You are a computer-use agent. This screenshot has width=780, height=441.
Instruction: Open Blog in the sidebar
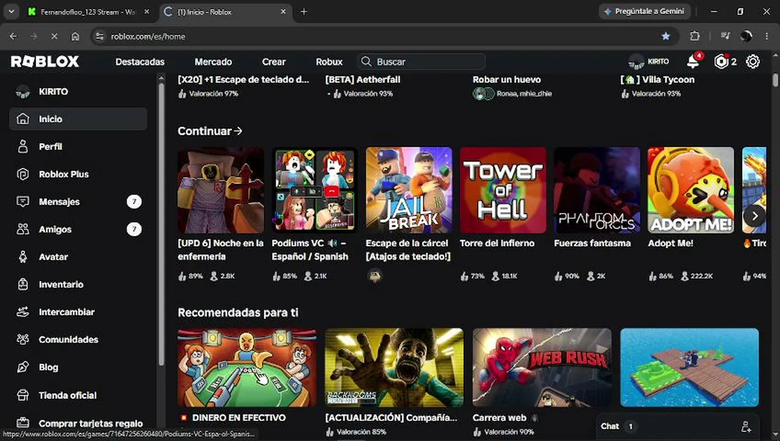(x=78, y=367)
